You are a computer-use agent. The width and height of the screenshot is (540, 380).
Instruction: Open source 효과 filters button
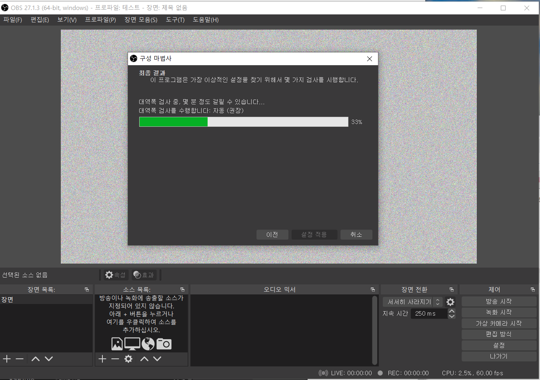pos(144,275)
